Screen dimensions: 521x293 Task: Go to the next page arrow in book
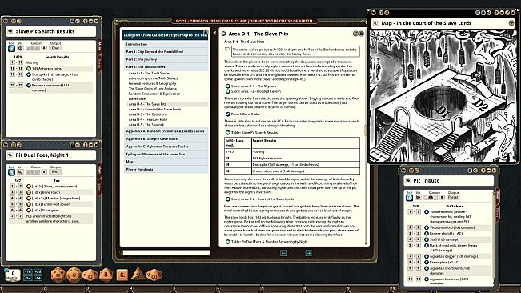(308, 253)
